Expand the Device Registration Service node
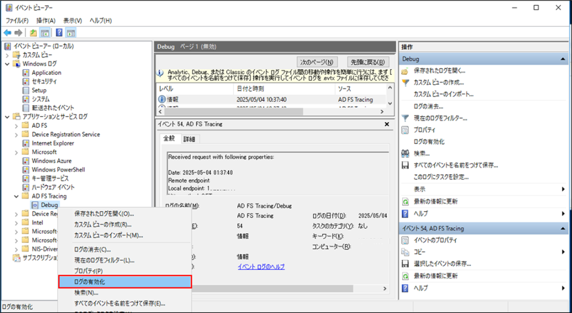572x313 pixels. pos(16,134)
